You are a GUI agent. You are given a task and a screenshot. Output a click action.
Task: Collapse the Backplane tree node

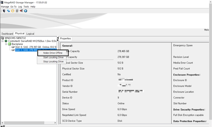coord(6,44)
